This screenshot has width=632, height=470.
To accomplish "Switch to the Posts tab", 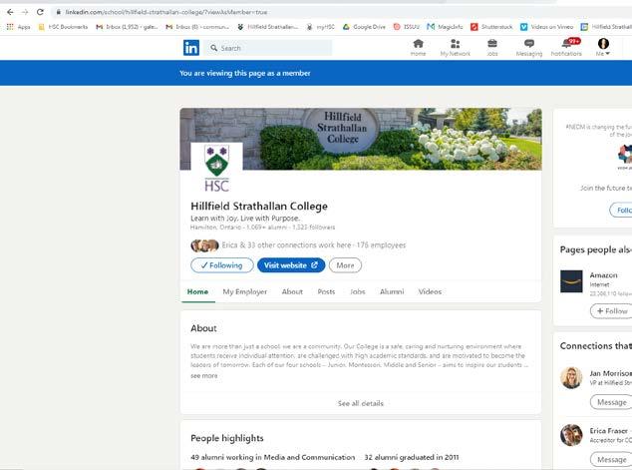I will tap(326, 291).
